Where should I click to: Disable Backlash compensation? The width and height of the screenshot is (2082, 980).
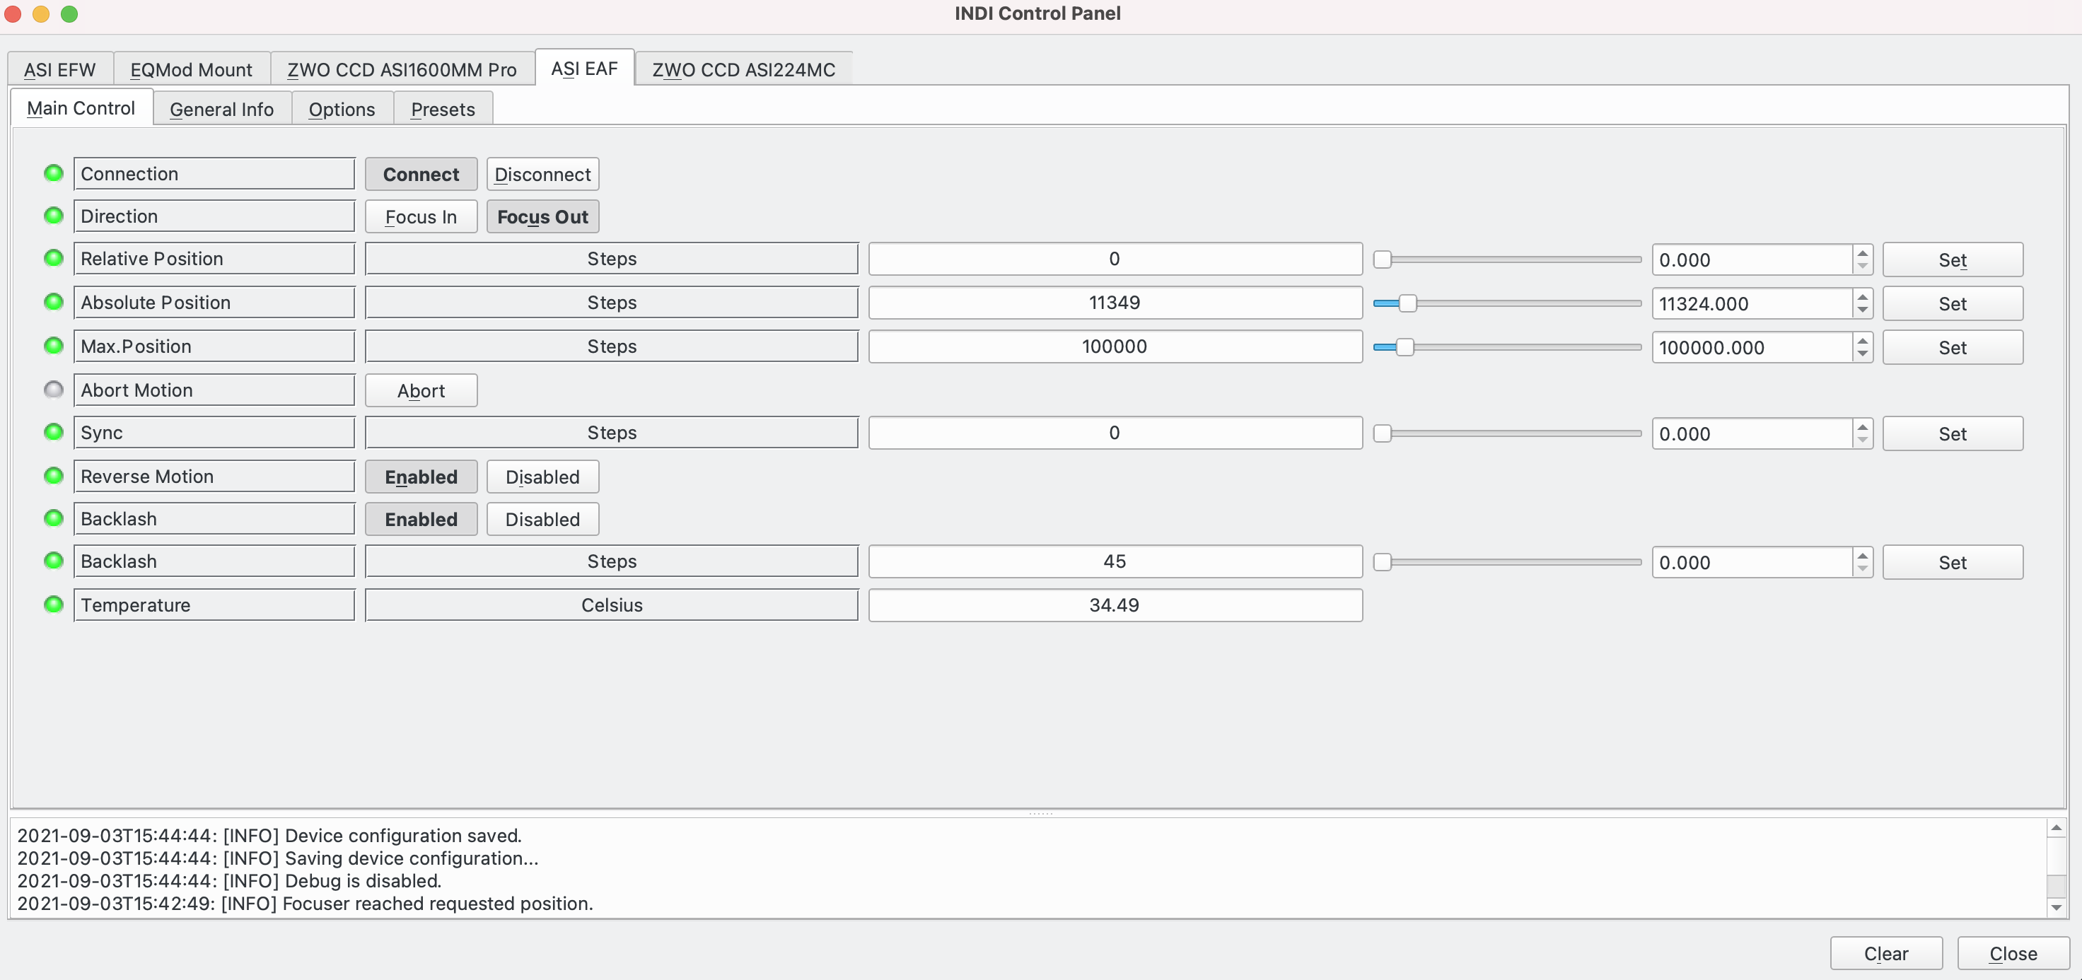coord(542,520)
